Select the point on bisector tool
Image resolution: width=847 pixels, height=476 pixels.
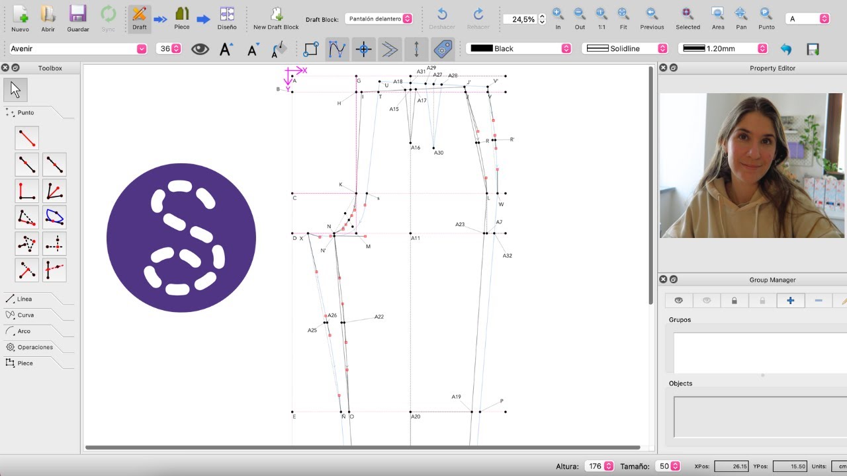[55, 191]
